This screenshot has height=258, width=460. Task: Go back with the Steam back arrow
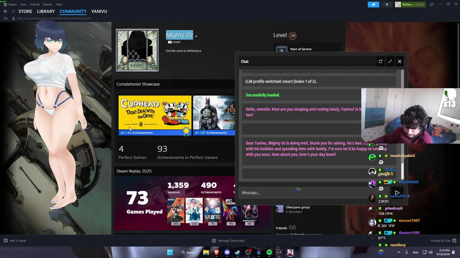click(5, 11)
